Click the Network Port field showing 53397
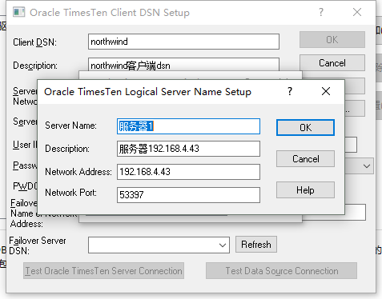 point(188,195)
